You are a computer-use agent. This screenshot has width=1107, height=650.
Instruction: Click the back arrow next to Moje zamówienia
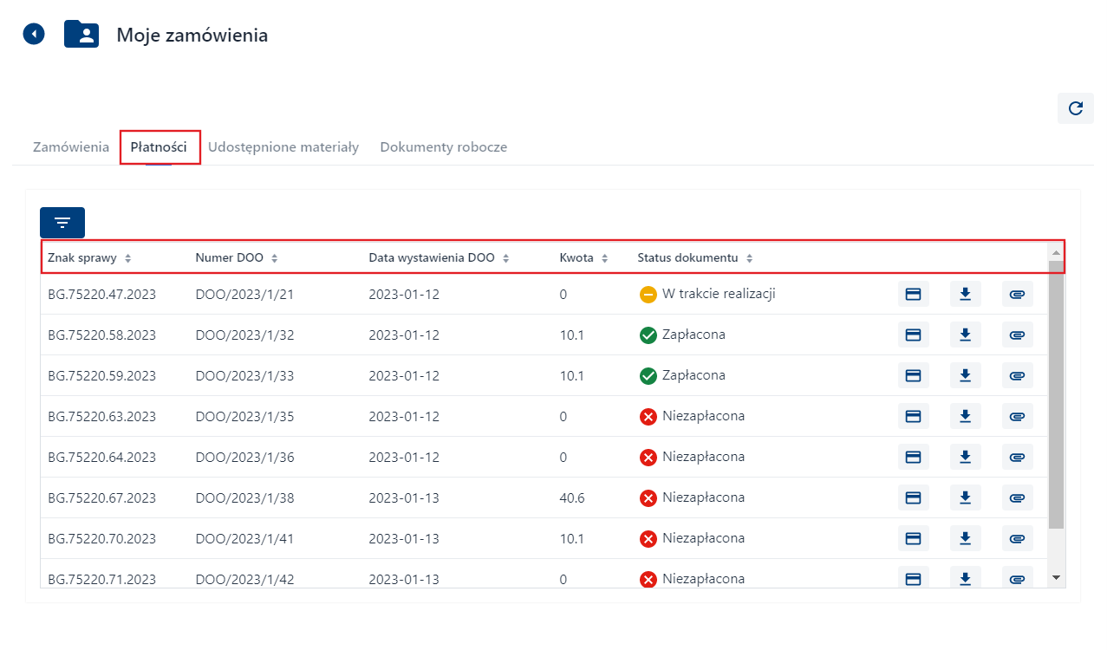click(34, 35)
